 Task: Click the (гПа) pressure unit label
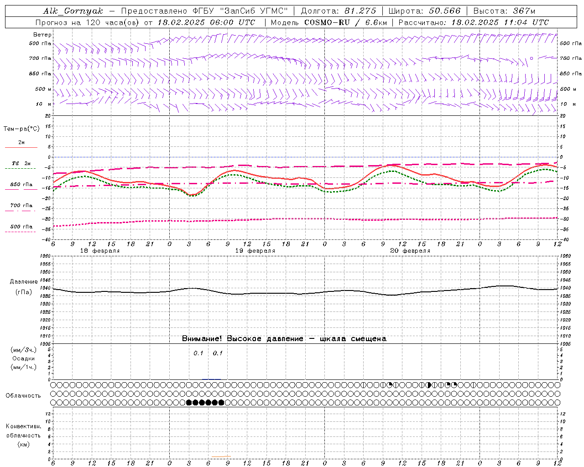click(x=23, y=292)
